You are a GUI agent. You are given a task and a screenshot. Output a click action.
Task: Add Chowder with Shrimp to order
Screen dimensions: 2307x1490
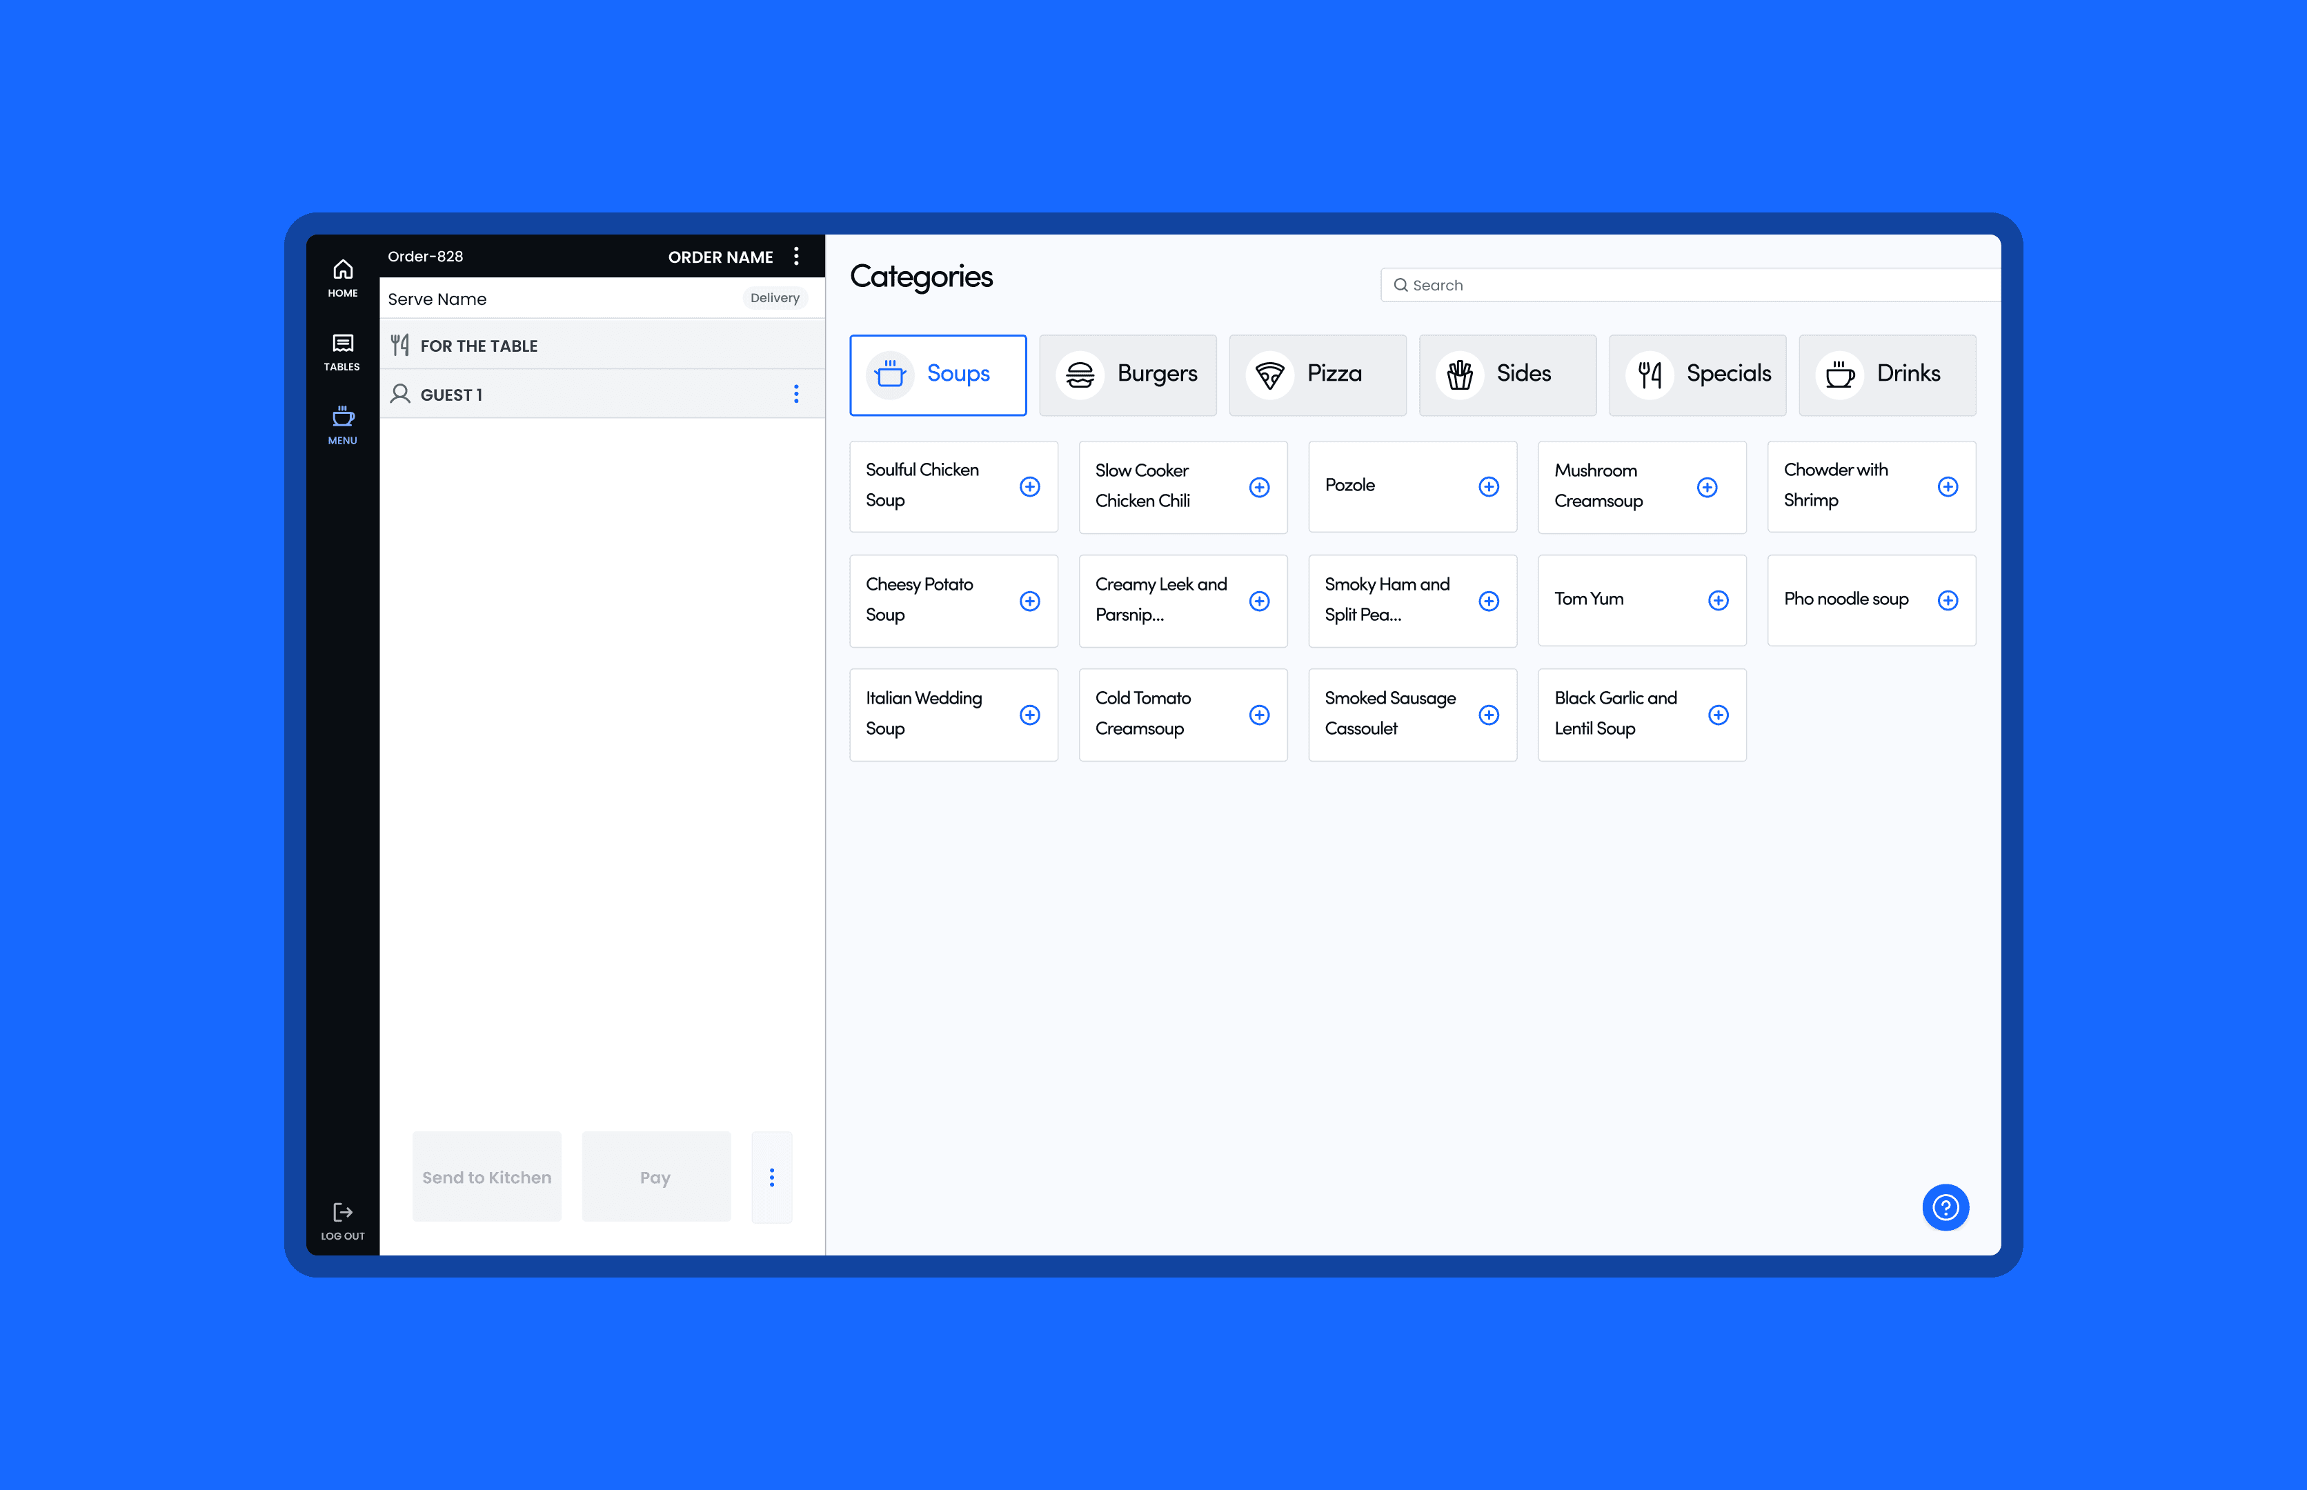[x=1948, y=487]
